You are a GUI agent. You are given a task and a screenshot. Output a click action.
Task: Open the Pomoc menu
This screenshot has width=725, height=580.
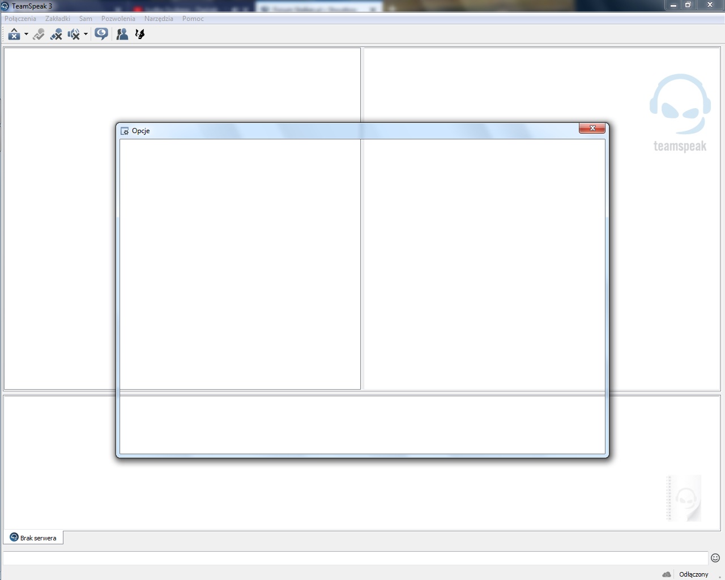click(193, 19)
